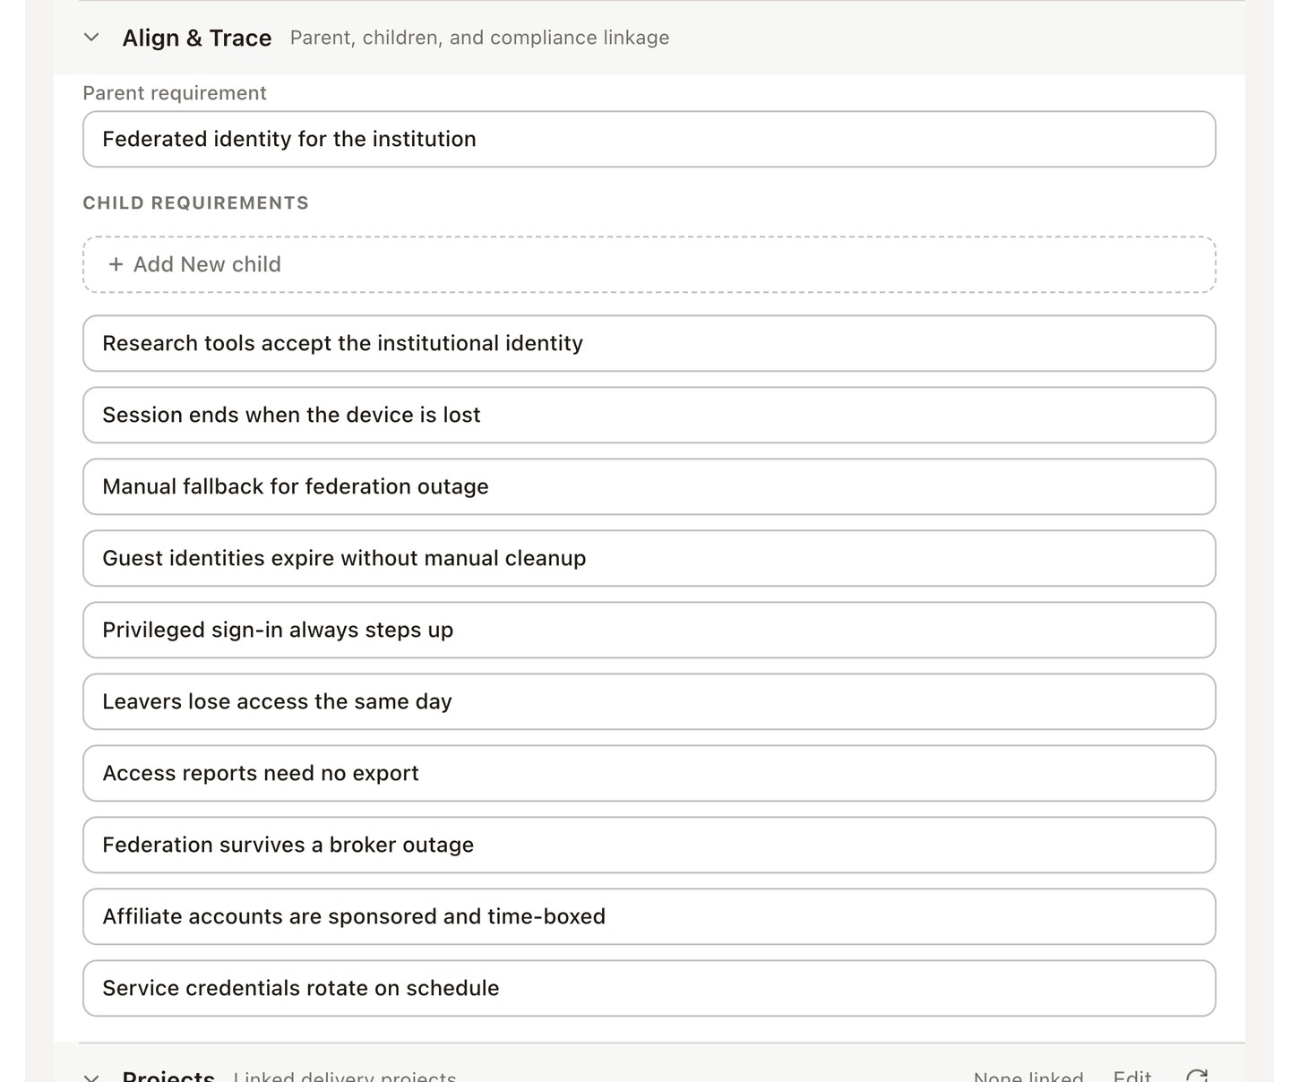Add a new child requirement
1299x1082 pixels.
(x=649, y=264)
